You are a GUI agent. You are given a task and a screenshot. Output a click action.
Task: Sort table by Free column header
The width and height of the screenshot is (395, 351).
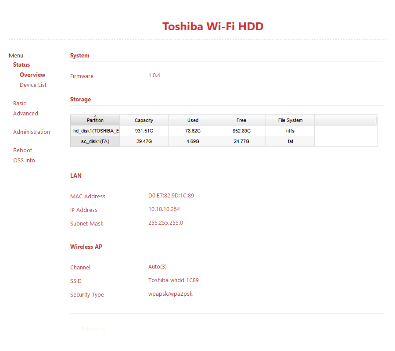pyautogui.click(x=241, y=120)
